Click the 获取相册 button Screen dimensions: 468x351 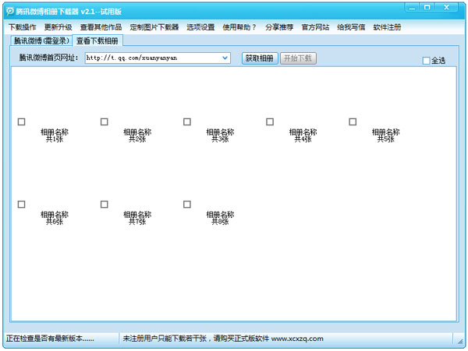click(260, 58)
